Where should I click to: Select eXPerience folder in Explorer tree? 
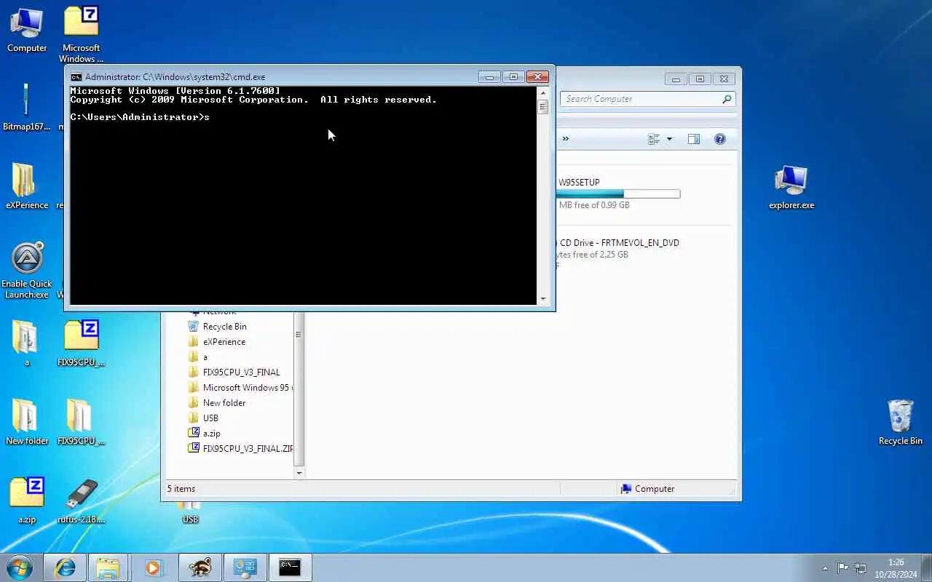tap(224, 342)
